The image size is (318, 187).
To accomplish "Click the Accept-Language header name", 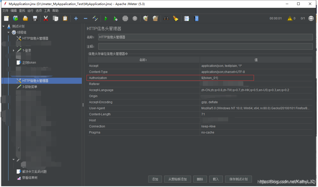I will (x=101, y=90).
